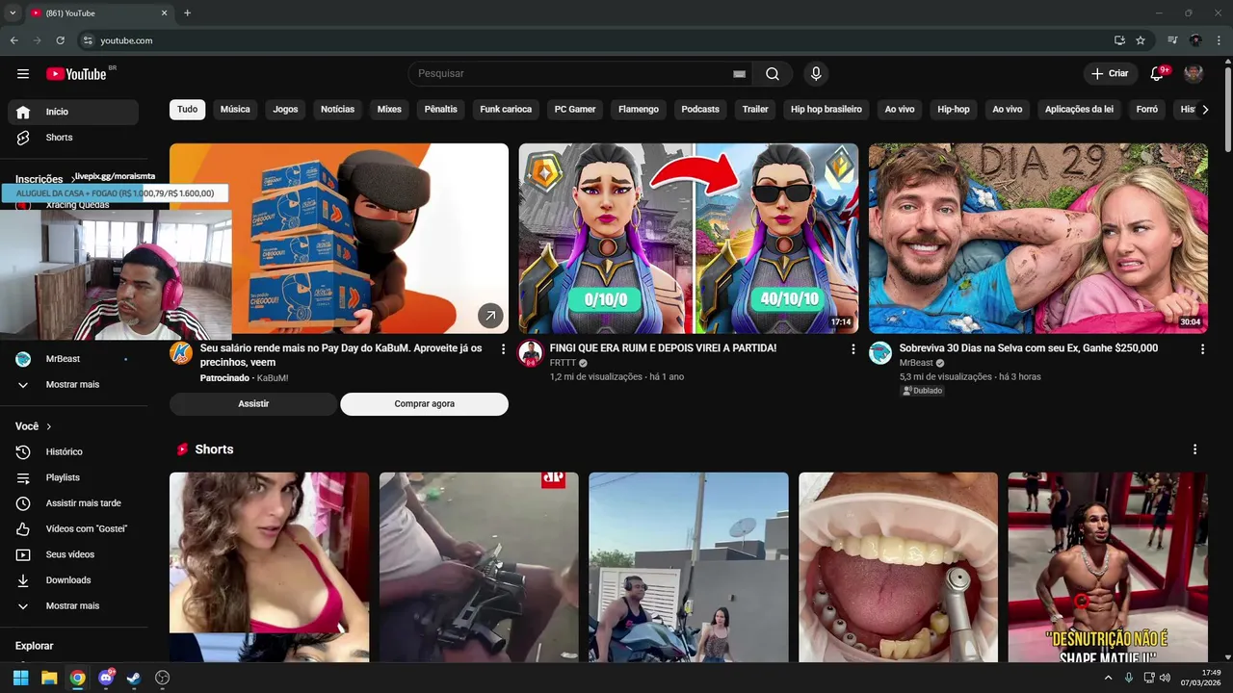The width and height of the screenshot is (1233, 693).
Task: Open Downloads in the sidebar
Action: coord(73,580)
